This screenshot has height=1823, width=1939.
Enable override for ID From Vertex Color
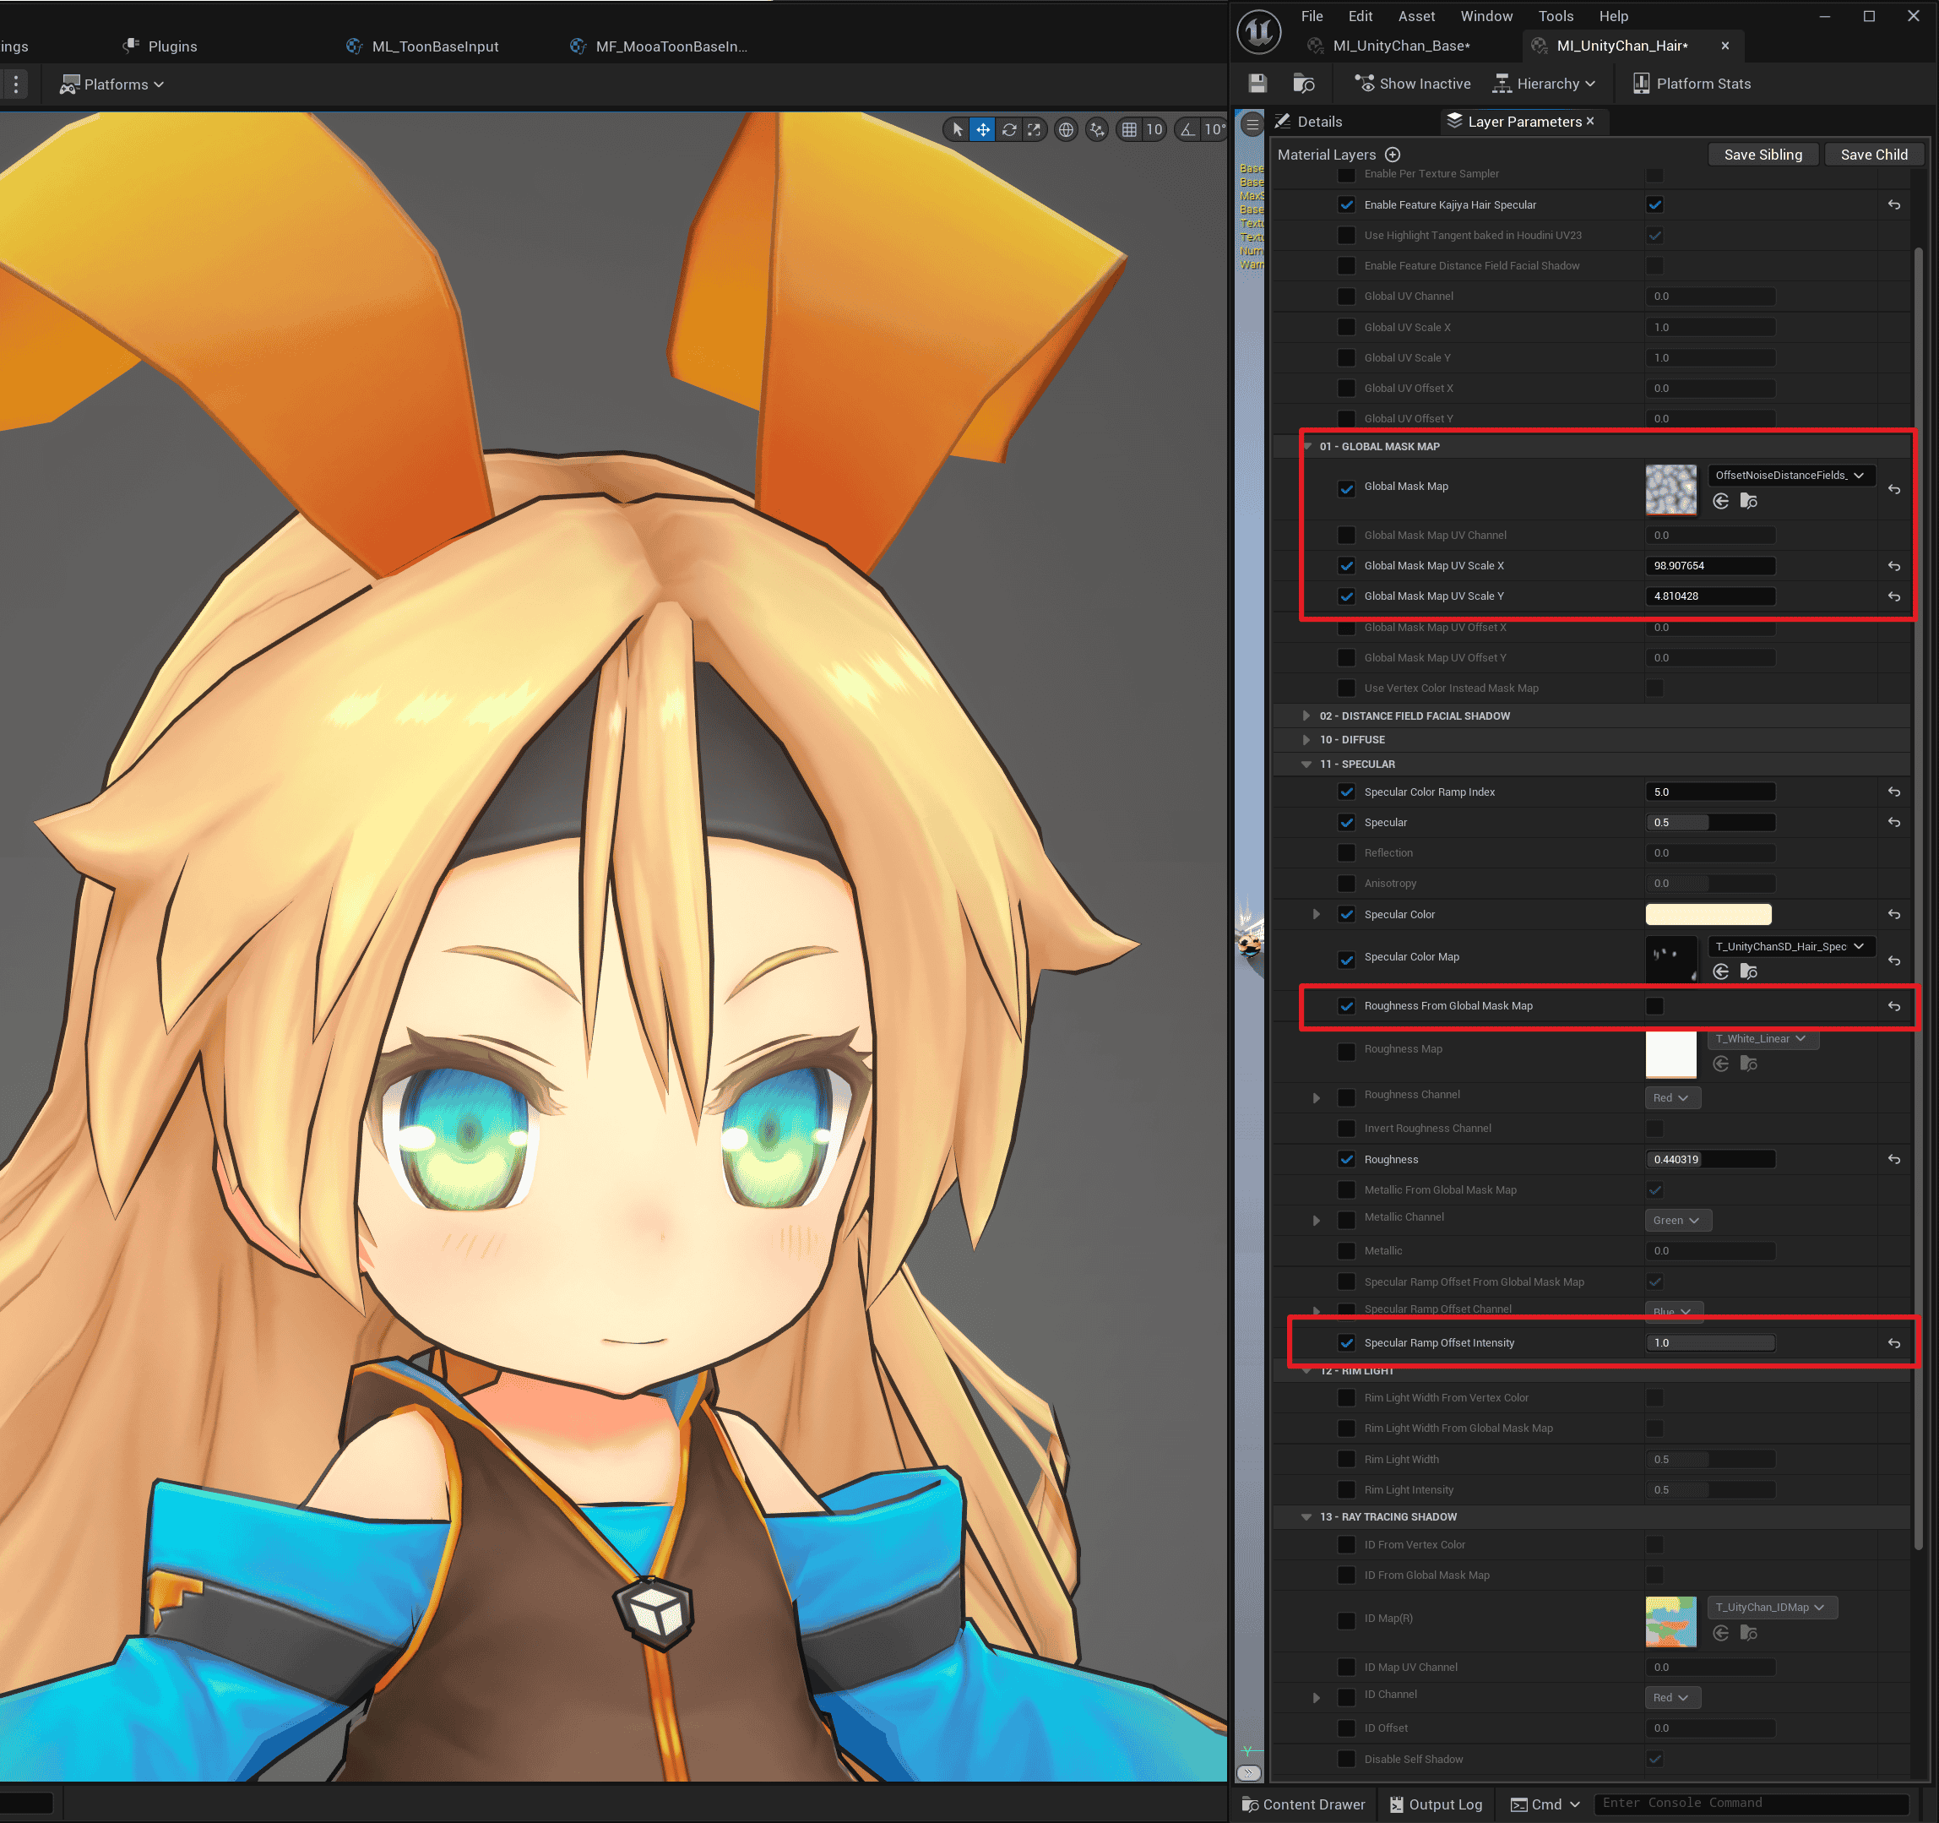[1346, 1545]
